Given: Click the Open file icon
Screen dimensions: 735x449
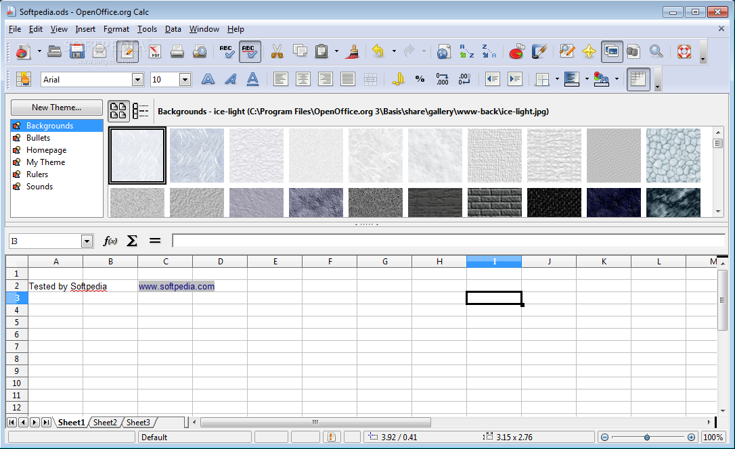Looking at the screenshot, I should point(54,51).
